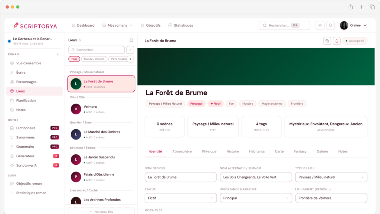Screen dimensions: 380x214
Task: Click the Écrire pencil icon
Action: point(12,73)
